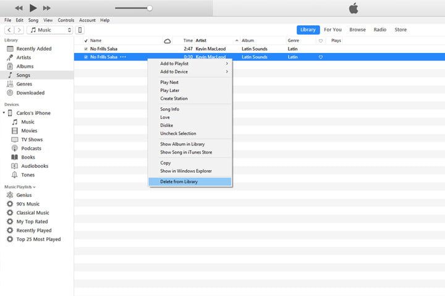Expand the Add to Playlist submenu

pos(190,64)
